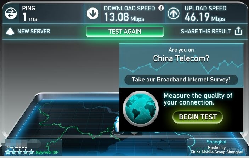Click the Begin Test button
The width and height of the screenshot is (249, 158).
pos(198,117)
